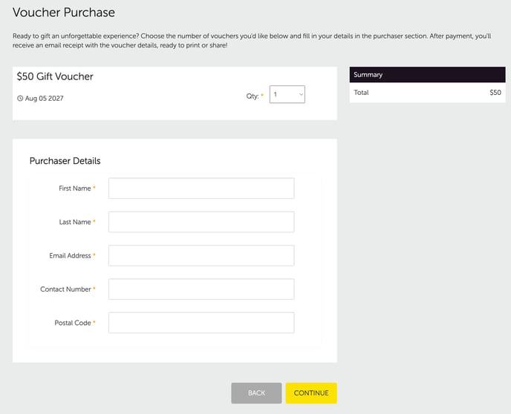
Task: Click the Qty label next to dropdown
Action: (253, 96)
